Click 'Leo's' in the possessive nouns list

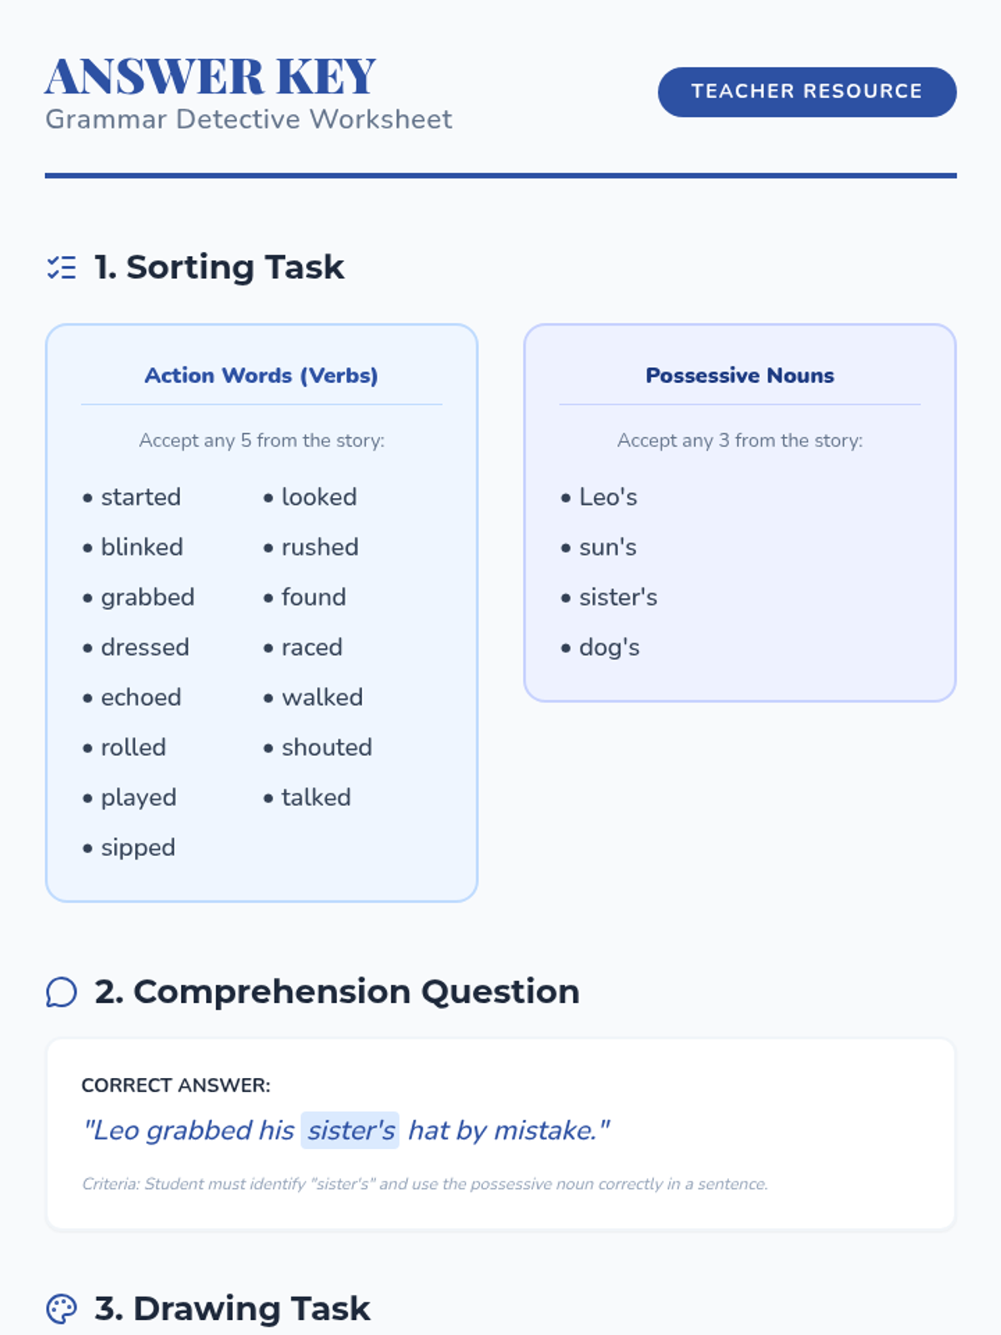607,497
